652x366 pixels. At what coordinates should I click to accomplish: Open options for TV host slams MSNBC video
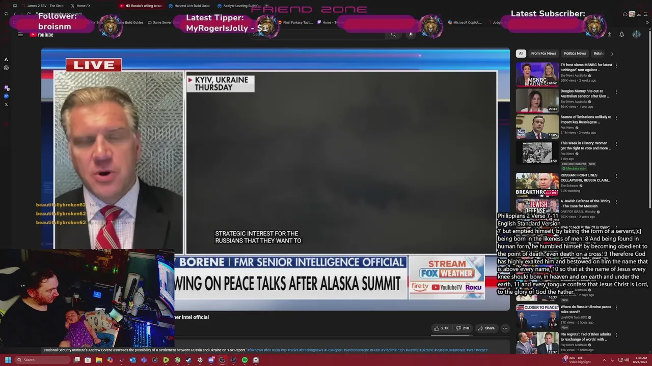click(616, 66)
